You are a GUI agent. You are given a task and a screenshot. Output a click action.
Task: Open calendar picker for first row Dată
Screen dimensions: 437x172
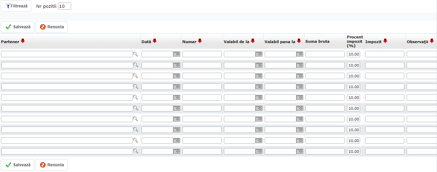[177, 54]
